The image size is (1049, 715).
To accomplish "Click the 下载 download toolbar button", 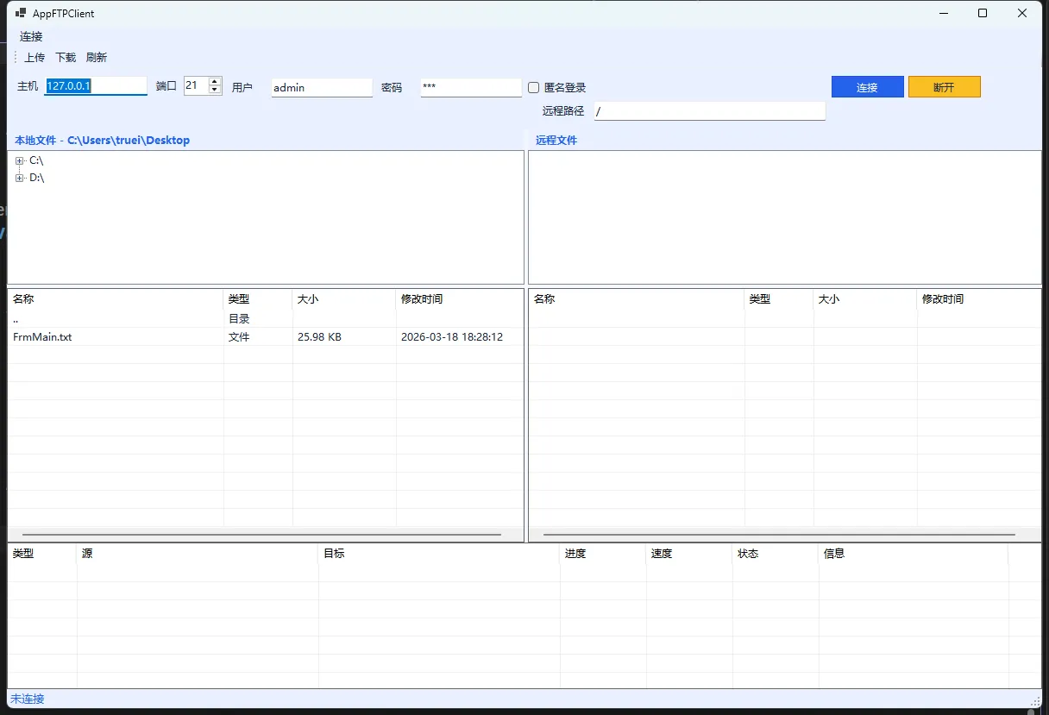I will point(66,58).
